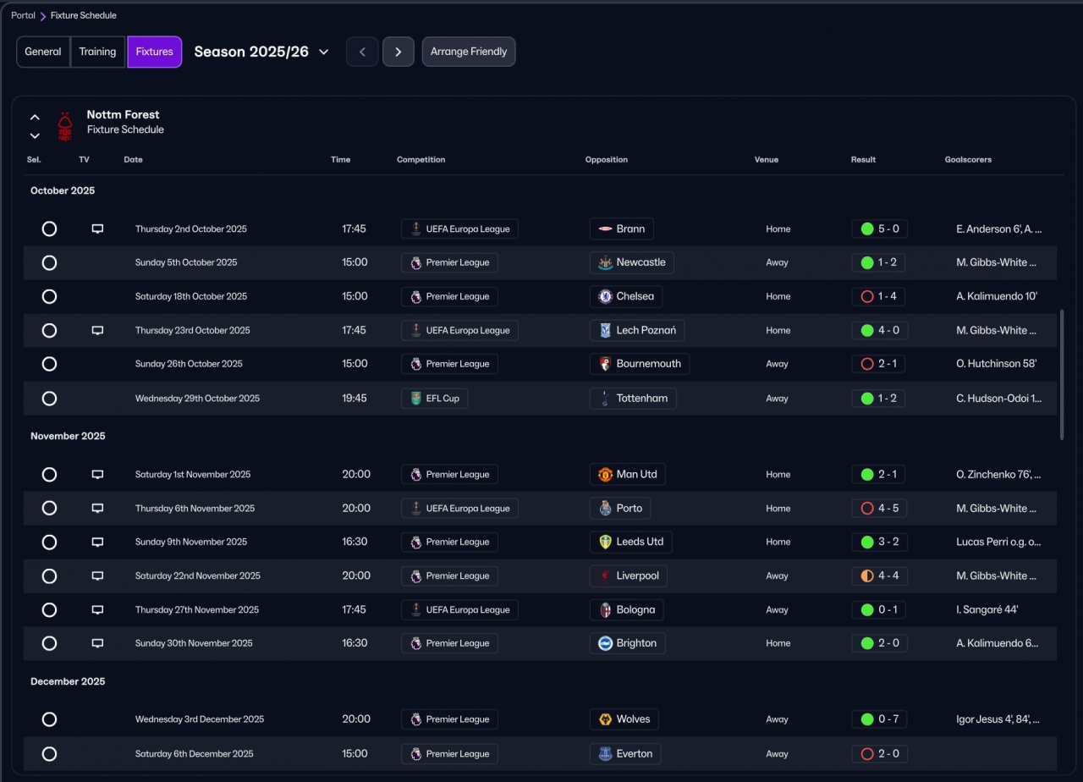Open the Brann opposition button
Image resolution: width=1083 pixels, height=782 pixels.
click(x=622, y=229)
